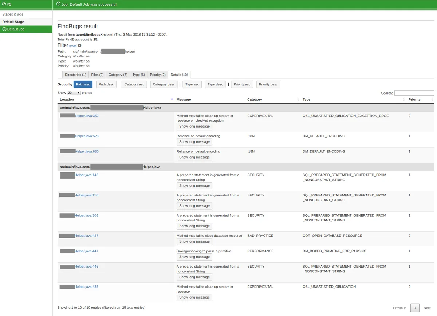Show long message for Helper.java:680 row

tap(194, 157)
